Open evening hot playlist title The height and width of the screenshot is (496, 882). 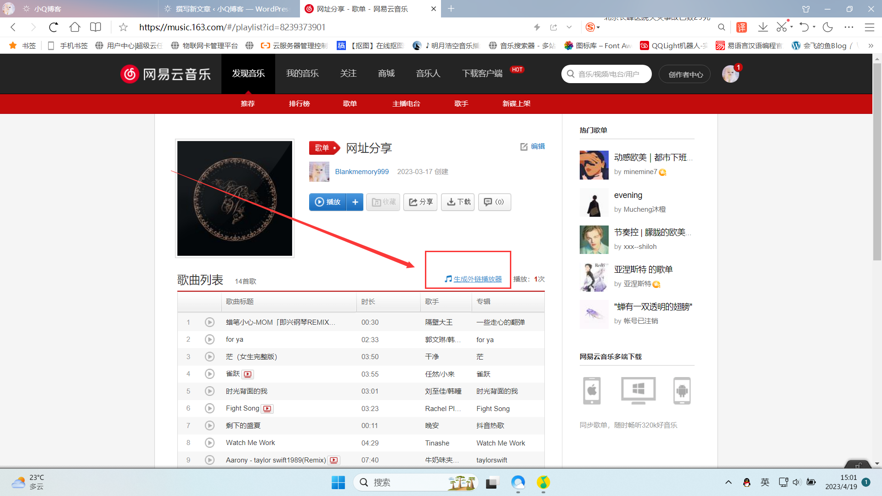pyautogui.click(x=628, y=195)
